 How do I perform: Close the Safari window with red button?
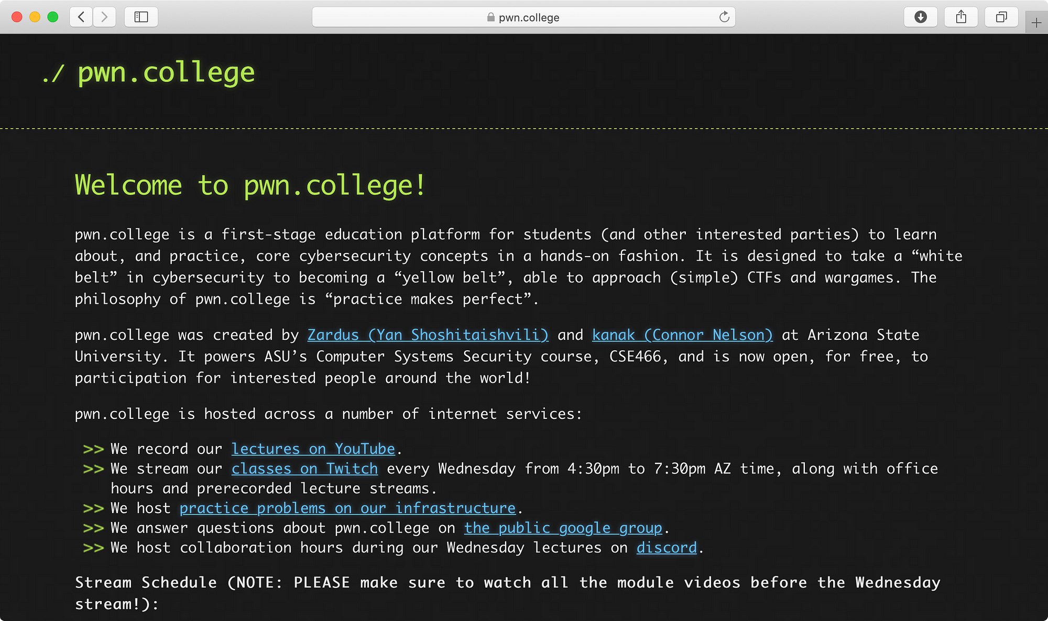pyautogui.click(x=17, y=17)
